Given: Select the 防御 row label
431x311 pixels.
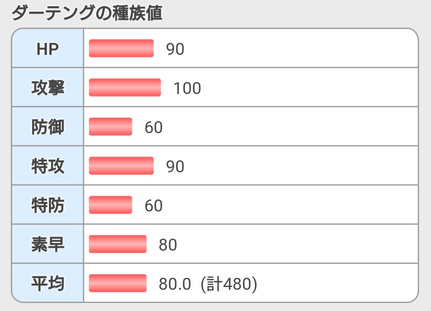Looking at the screenshot, I should (x=48, y=127).
